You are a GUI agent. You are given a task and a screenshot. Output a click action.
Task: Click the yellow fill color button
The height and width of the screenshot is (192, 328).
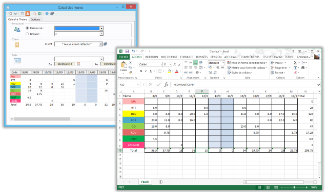tap(170, 71)
